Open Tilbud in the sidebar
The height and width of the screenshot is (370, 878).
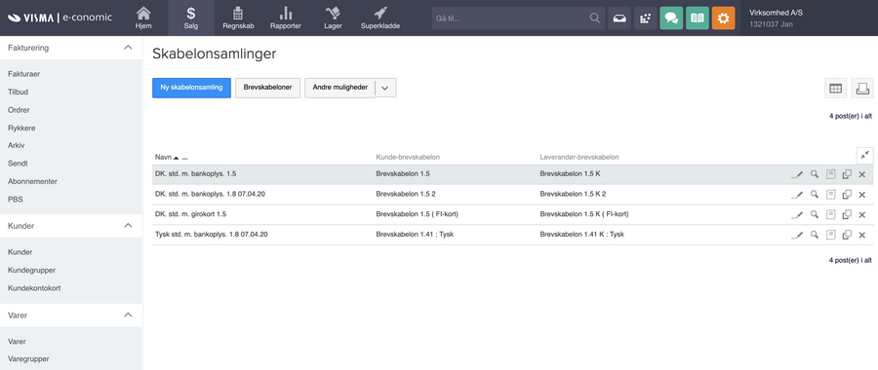pos(18,92)
